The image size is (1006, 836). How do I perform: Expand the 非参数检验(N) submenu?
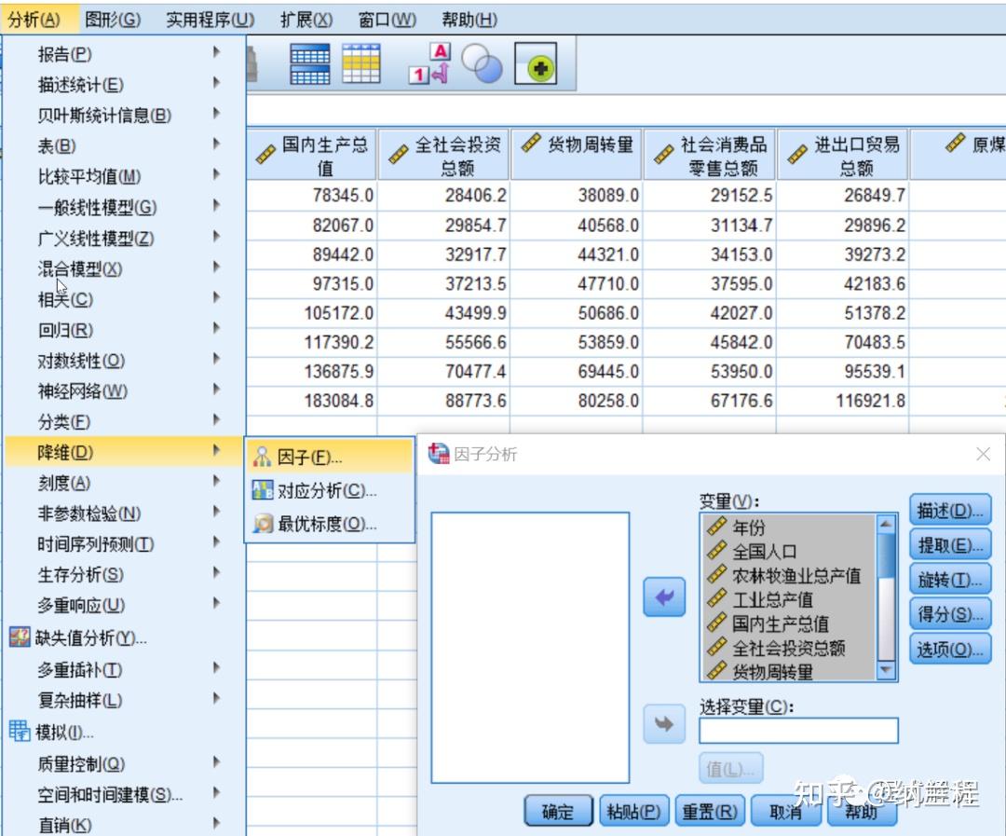point(124,513)
